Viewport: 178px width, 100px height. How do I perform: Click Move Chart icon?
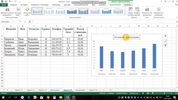tap(159, 12)
